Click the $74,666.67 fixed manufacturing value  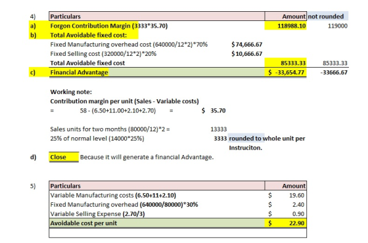tap(246, 45)
